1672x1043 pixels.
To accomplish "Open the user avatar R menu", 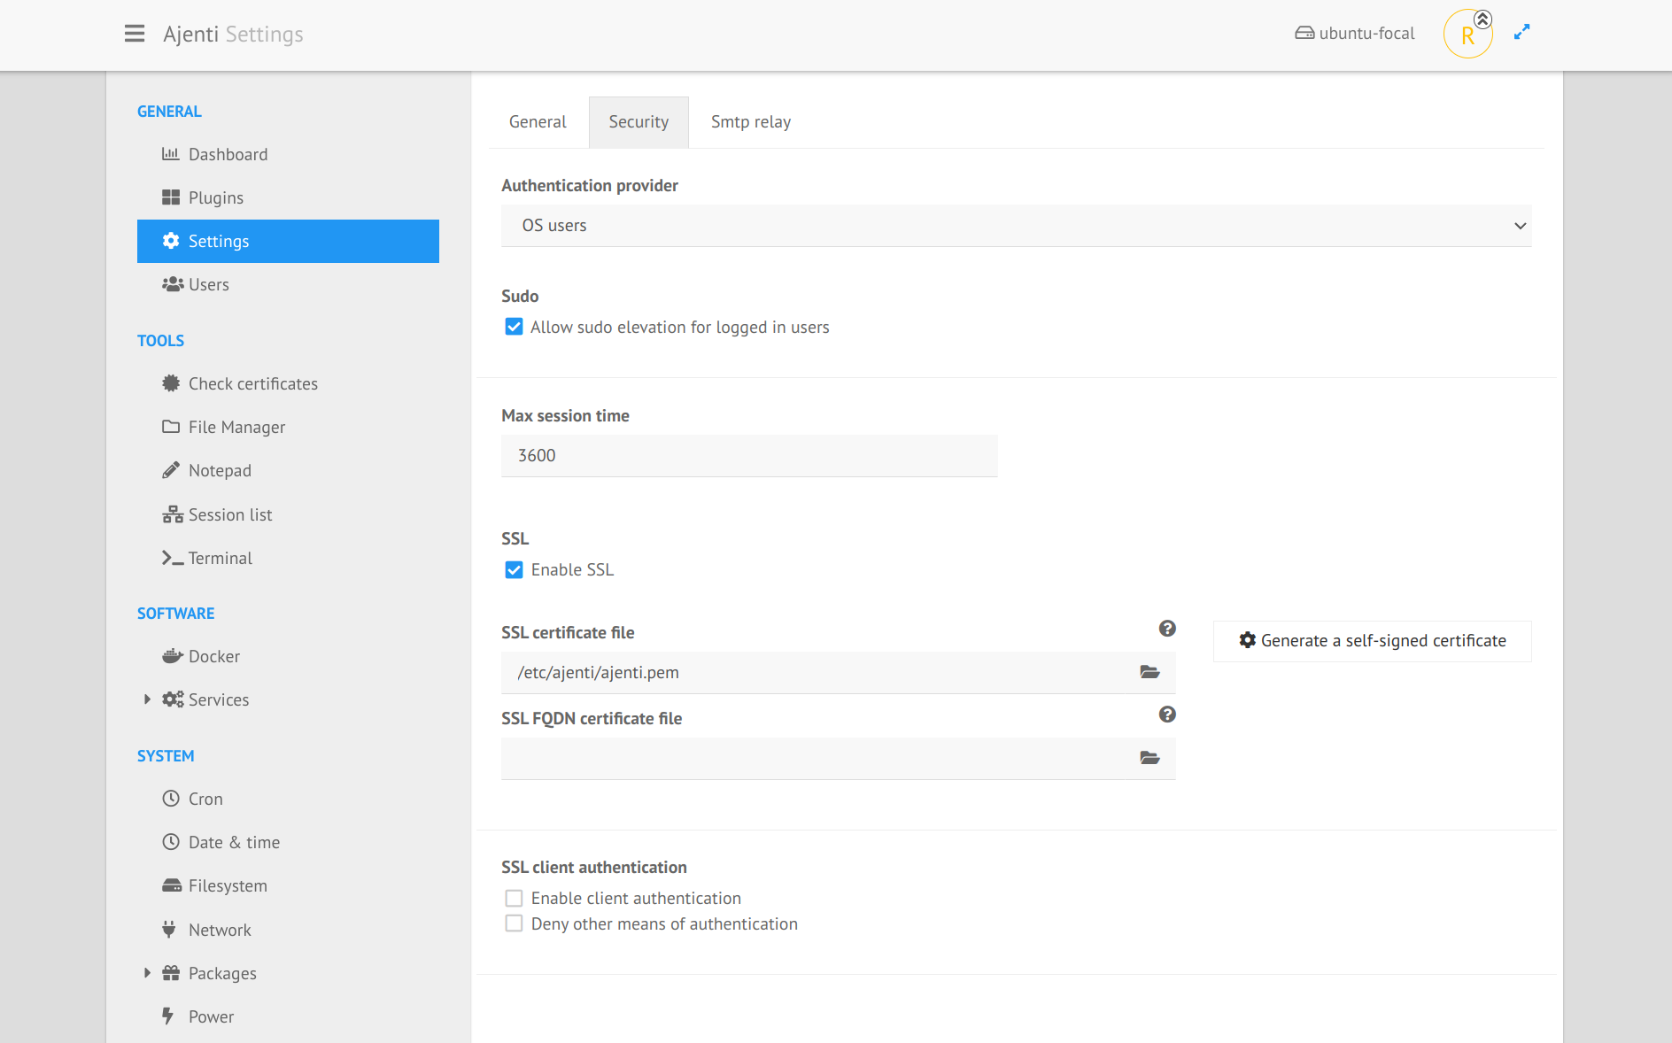I will [1467, 35].
